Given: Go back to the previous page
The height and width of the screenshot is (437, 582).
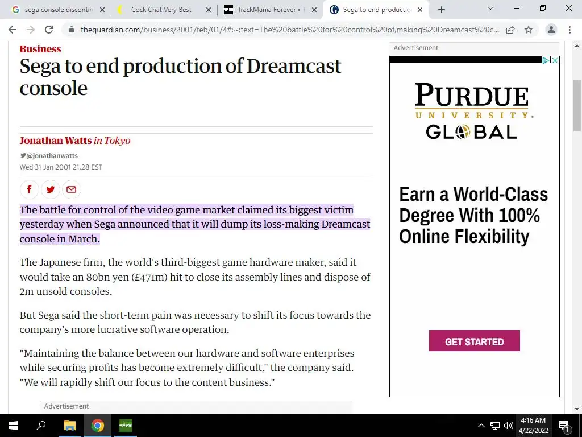Looking at the screenshot, I should coord(13,30).
